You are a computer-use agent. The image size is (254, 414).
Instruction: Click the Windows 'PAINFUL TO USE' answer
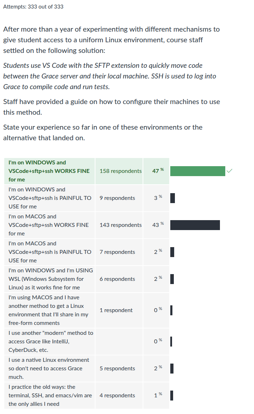(49, 198)
